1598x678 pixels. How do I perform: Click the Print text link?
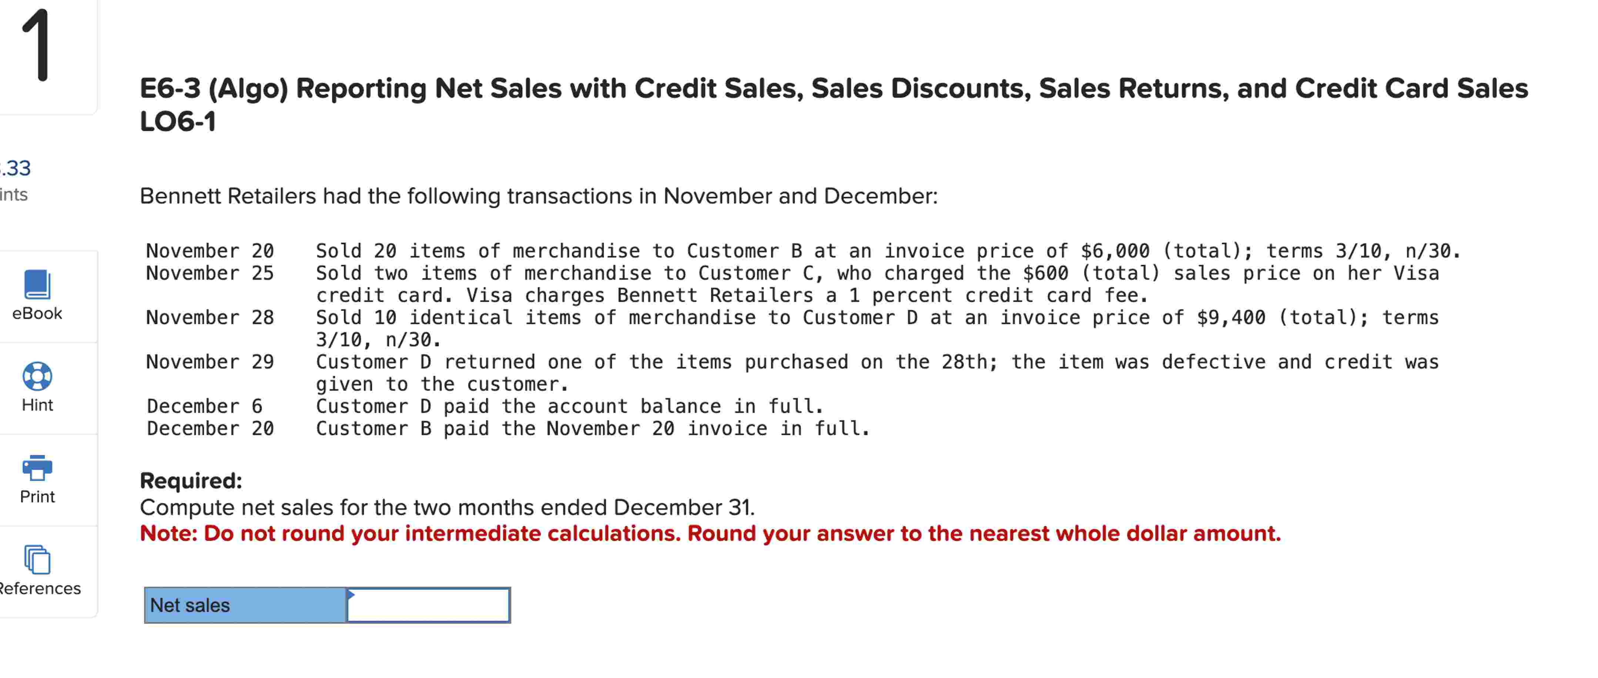click(37, 496)
